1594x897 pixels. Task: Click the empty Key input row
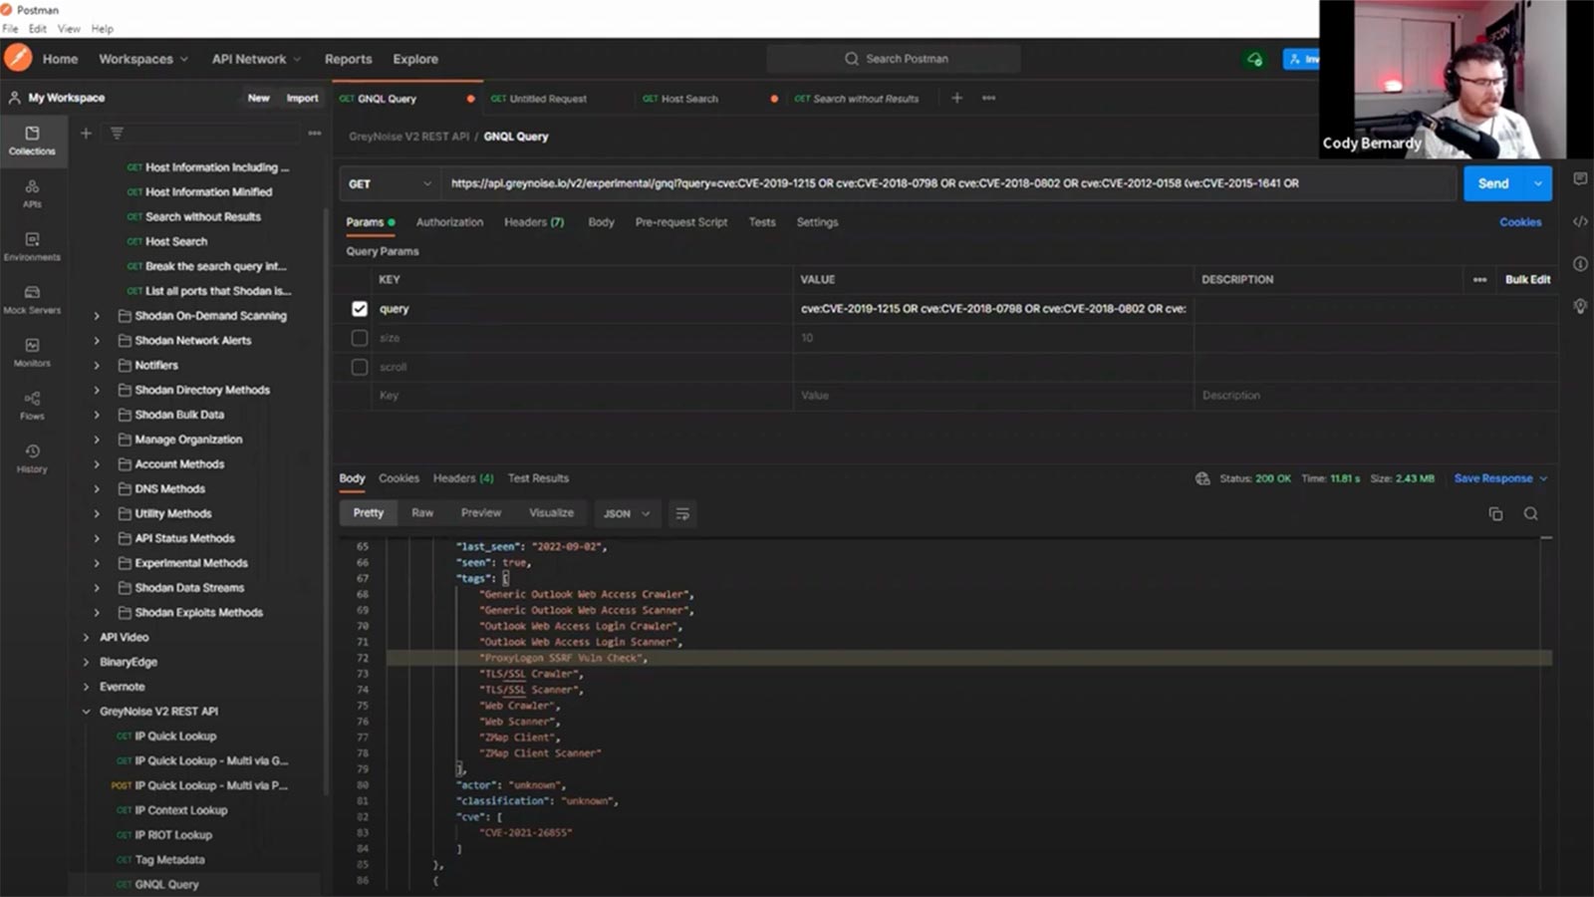click(583, 396)
